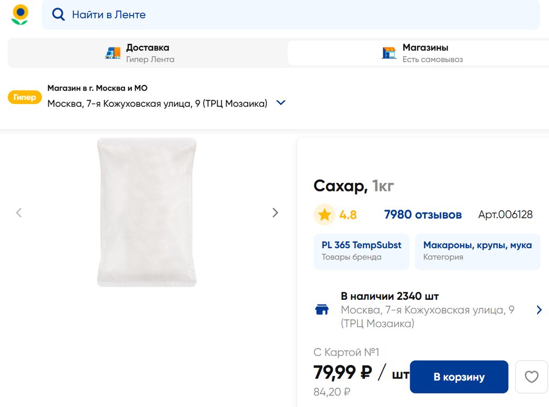Switch to the Магазины tab

425,53
